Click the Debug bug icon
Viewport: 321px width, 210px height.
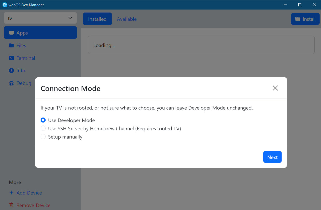(11, 83)
